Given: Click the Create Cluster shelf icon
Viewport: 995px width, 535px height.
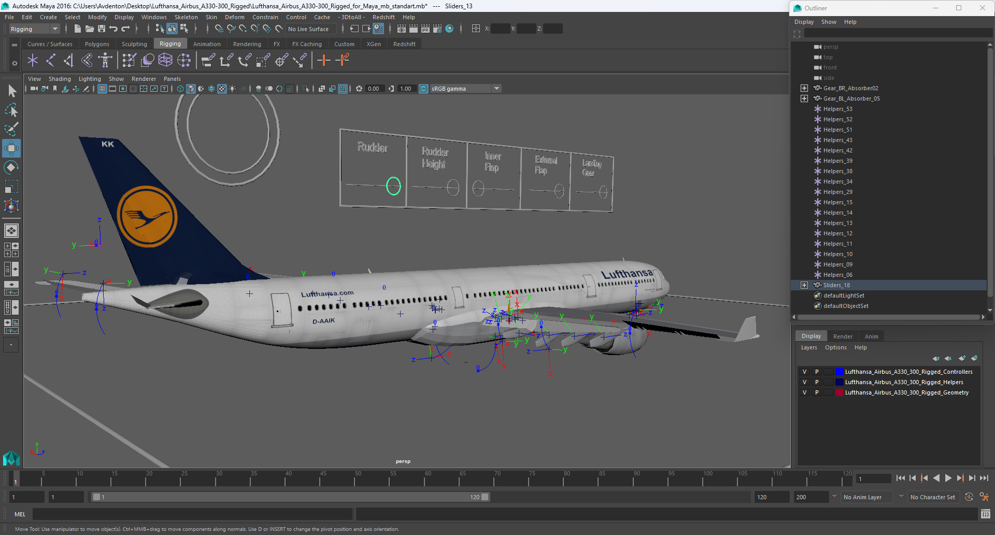Looking at the screenshot, I should coord(184,61).
